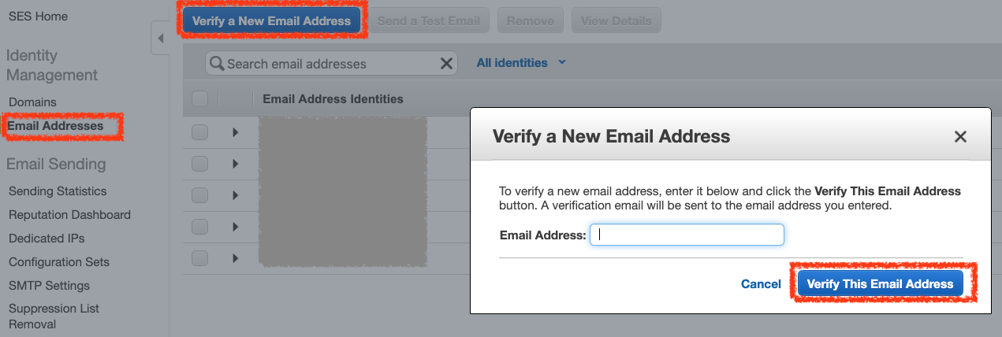Collapse the left sidebar with arrow icon

click(160, 38)
